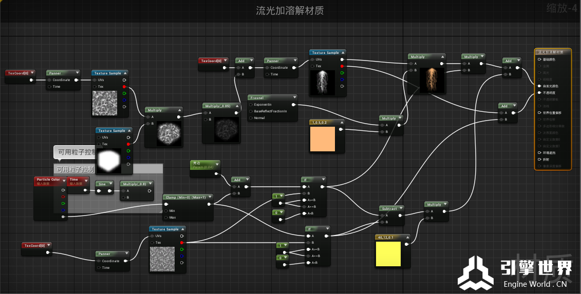Viewport: 581px width, 294px height.
Task: Collapse the Multiply(,0.05) node preview arrow
Action: point(237,106)
